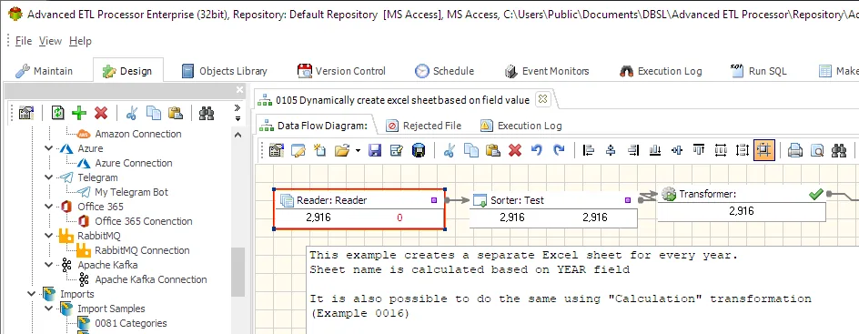Switch to the Version Control tab
This screenshot has height=334, width=859.
point(341,71)
